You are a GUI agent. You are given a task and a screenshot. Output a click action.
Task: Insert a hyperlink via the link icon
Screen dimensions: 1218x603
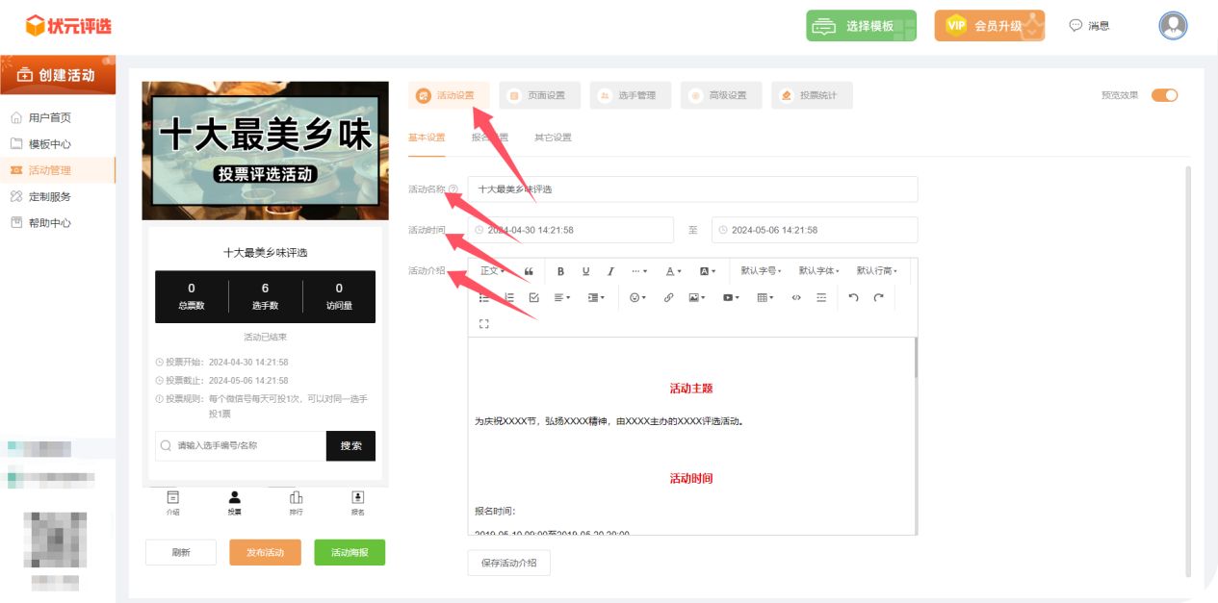pos(668,298)
